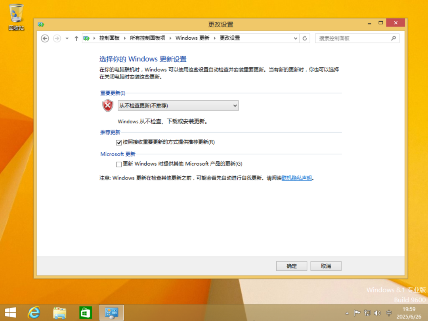Click the 所有控制面板项 breadcrumb

point(147,38)
